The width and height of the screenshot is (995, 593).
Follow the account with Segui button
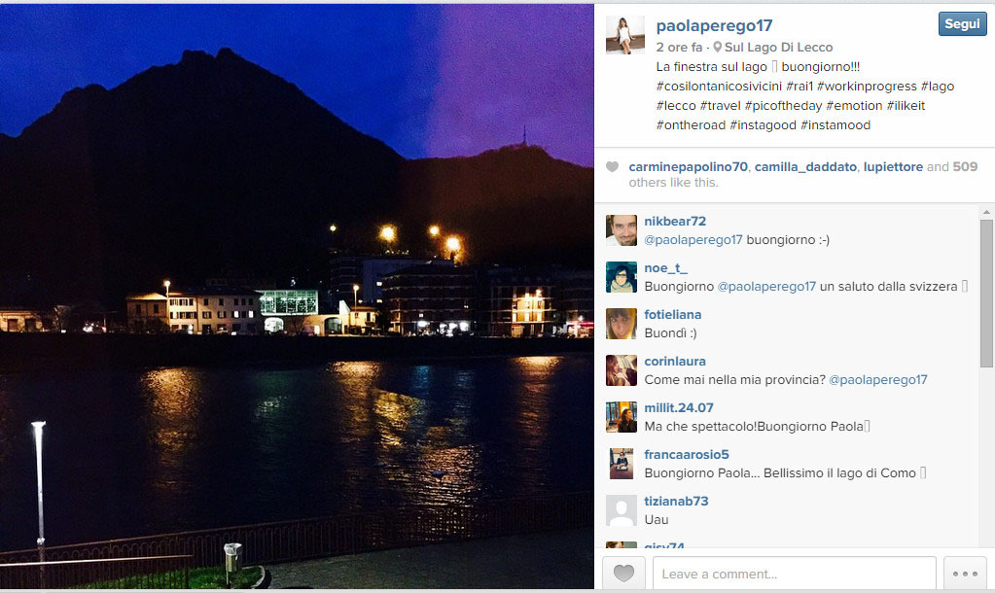pyautogui.click(x=962, y=24)
